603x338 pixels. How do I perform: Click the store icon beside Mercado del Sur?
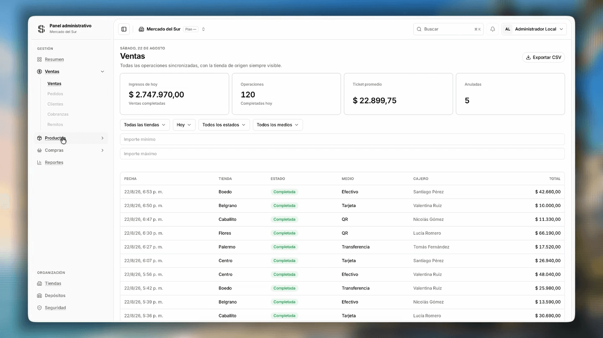[x=141, y=29]
